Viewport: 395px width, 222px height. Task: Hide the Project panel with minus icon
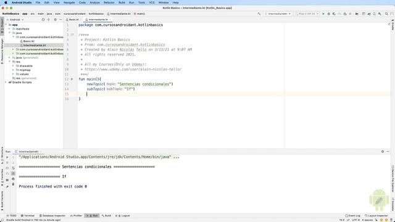point(60,20)
